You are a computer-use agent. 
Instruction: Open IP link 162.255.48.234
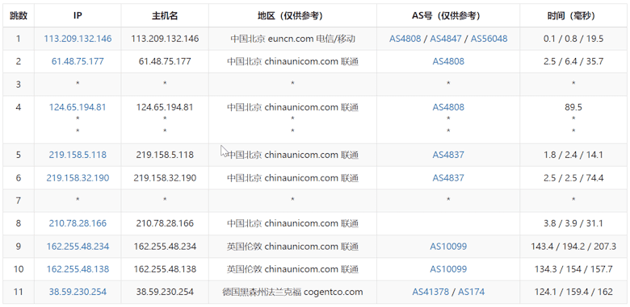pyautogui.click(x=78, y=247)
